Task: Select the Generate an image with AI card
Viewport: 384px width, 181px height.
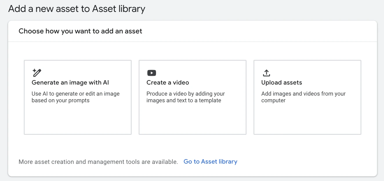Action: point(78,97)
